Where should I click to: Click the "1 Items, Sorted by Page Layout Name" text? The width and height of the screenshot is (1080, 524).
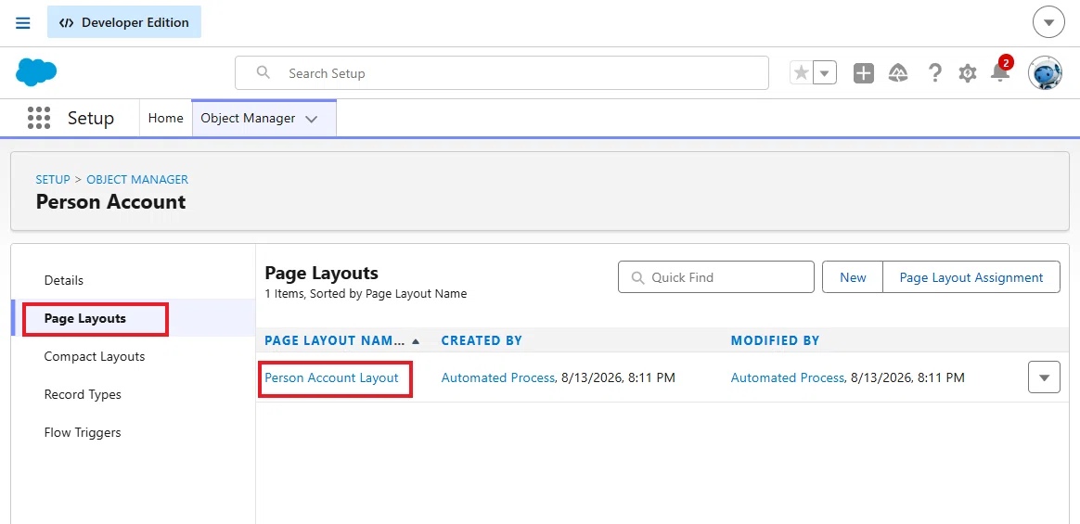(366, 294)
